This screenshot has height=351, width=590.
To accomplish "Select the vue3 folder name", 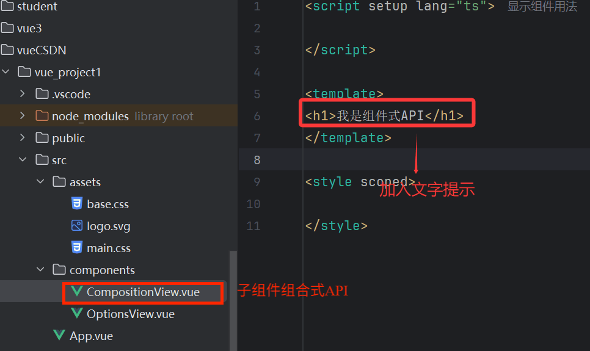I will [x=29, y=28].
